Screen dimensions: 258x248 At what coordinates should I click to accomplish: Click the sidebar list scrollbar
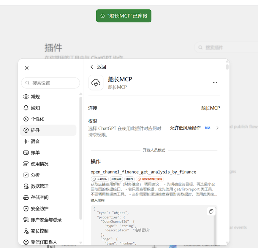81,158
